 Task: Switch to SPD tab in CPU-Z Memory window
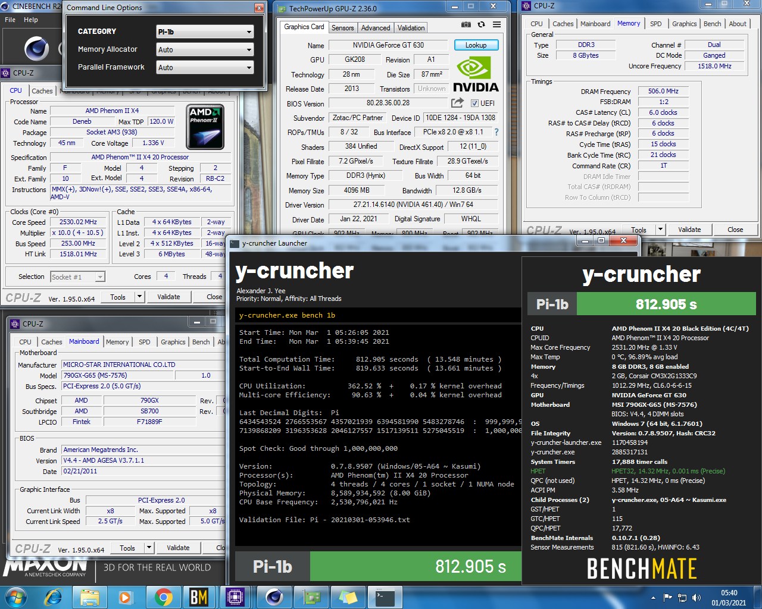(655, 24)
